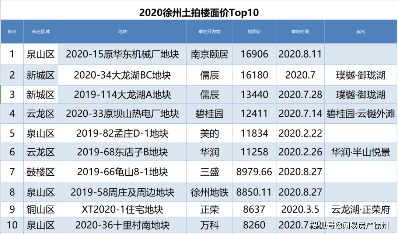Click the 徐州地铁 developer cell
The width and height of the screenshot is (398, 234).
click(x=209, y=192)
